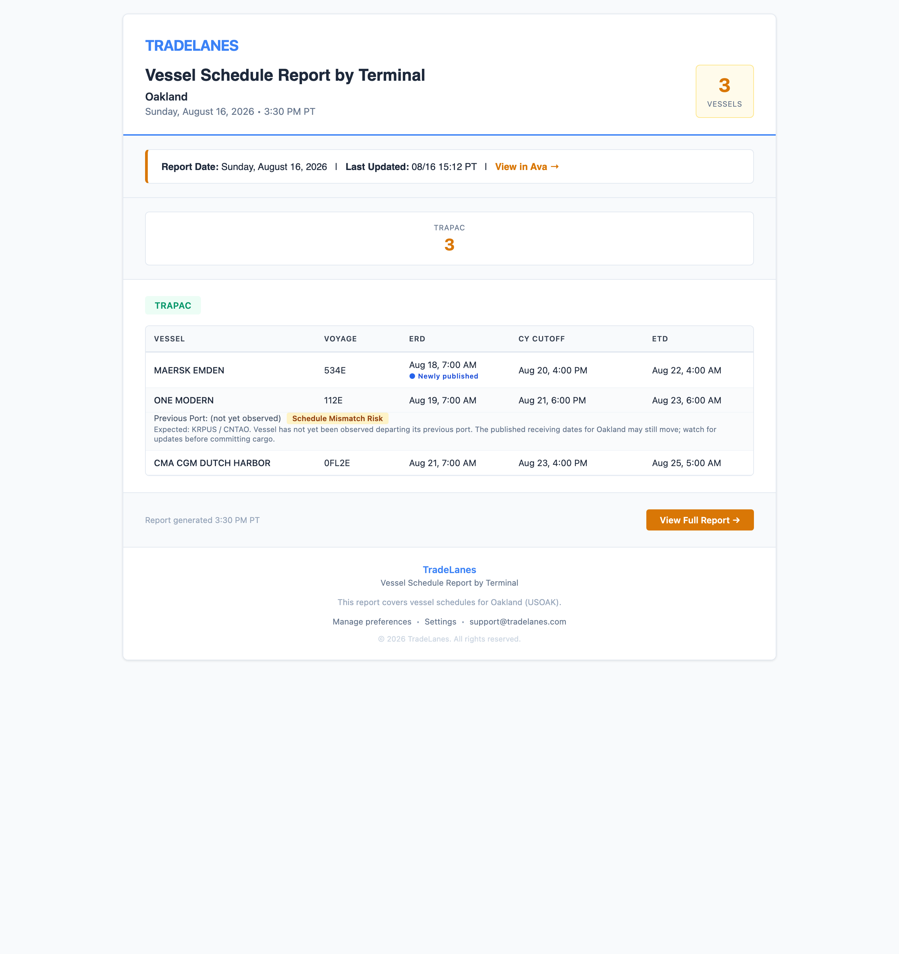Viewport: 899px width, 954px height.
Task: Select the 3 Vessels count badge
Action: [724, 91]
